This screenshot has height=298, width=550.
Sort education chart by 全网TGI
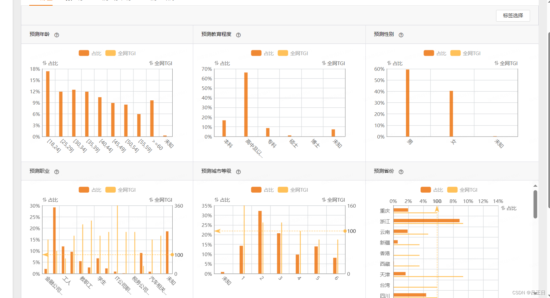coord(333,63)
